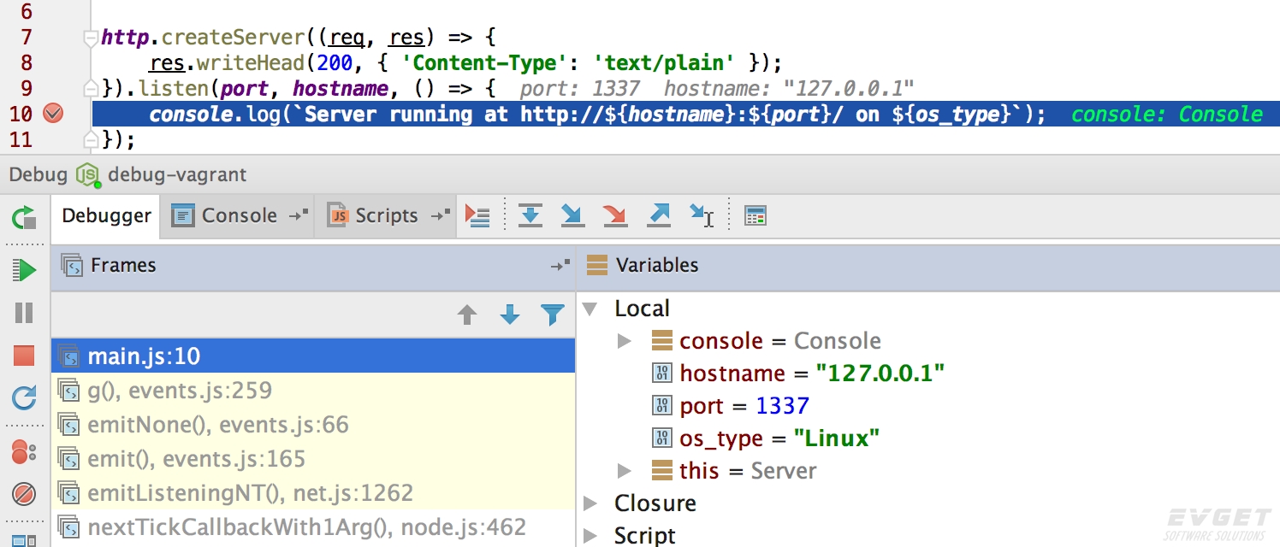This screenshot has height=547, width=1280.
Task: Click the Node.js debug-vagrant icon
Action: click(87, 174)
